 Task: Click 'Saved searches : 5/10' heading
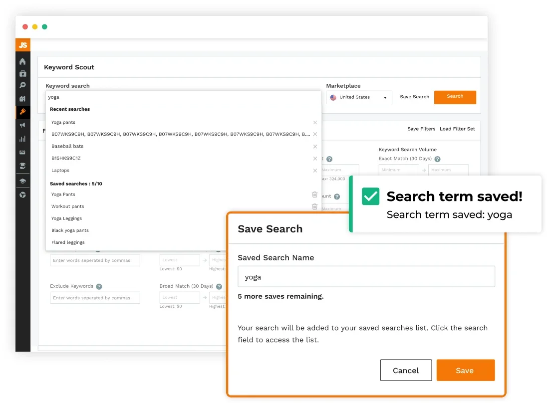[x=76, y=184]
